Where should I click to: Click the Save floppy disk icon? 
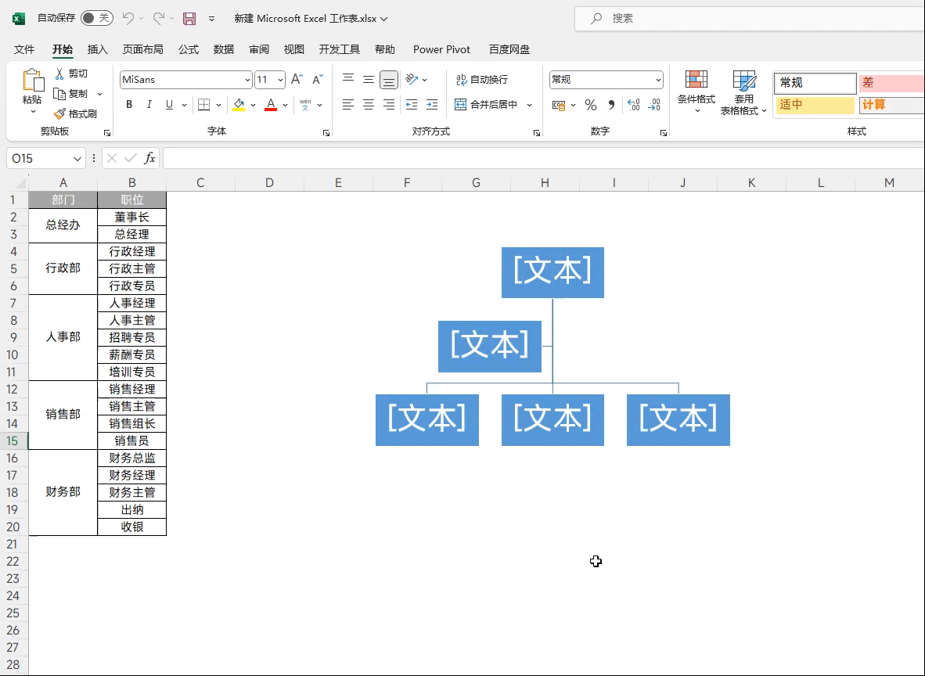(x=189, y=18)
